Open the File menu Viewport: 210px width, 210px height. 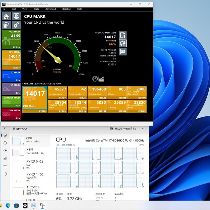coord(4,9)
